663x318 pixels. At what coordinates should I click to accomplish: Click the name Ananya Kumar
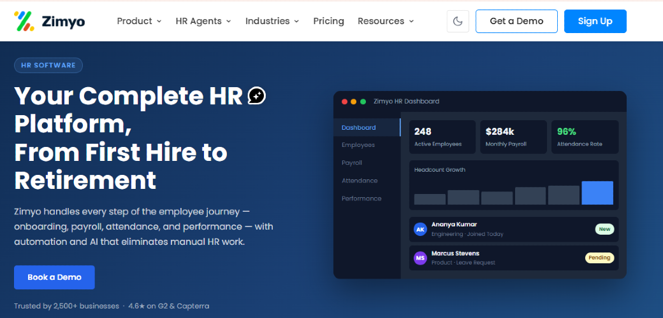[x=454, y=225]
